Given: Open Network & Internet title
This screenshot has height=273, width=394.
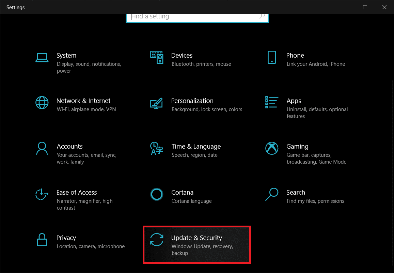Looking at the screenshot, I should pos(83,101).
